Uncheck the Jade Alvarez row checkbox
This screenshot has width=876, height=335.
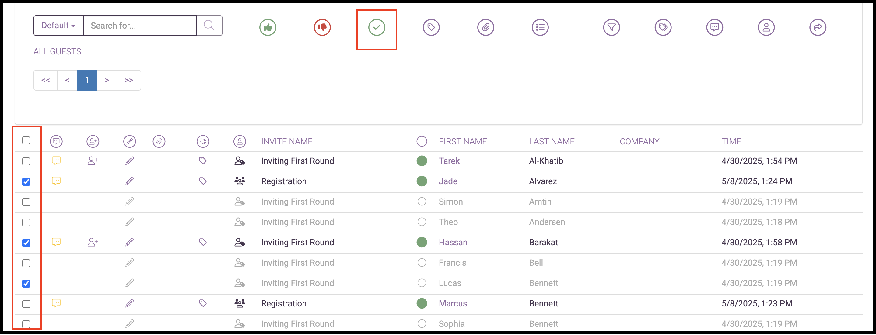pos(26,182)
